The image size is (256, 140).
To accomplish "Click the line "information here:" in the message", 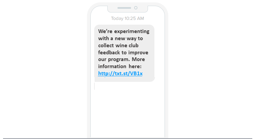I will click(120, 66).
